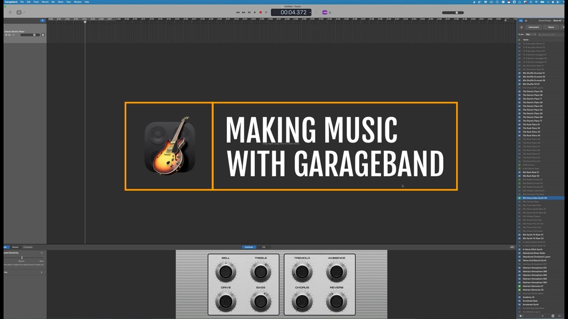Open the Quick Help button
The image size is (568, 319).
pyautogui.click(x=10, y=12)
